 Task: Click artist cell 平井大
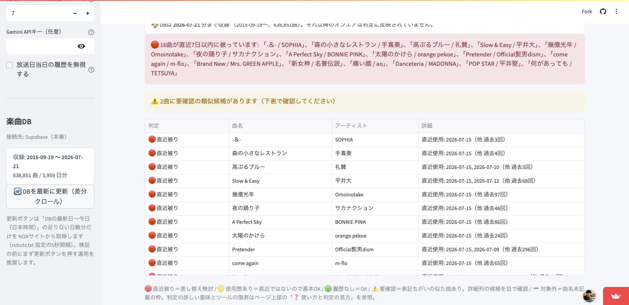click(x=375, y=181)
